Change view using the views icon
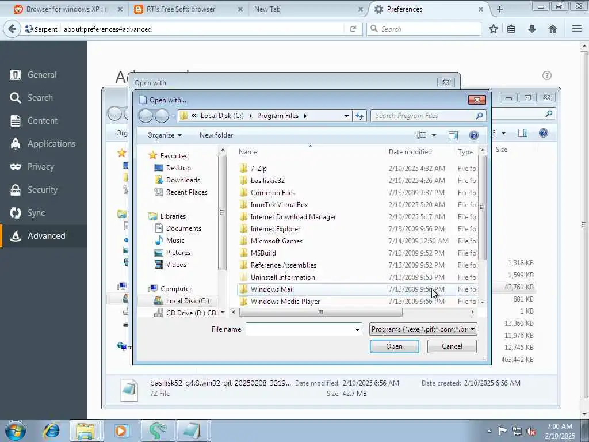Screen dimensions: 589x442 click(x=422, y=135)
